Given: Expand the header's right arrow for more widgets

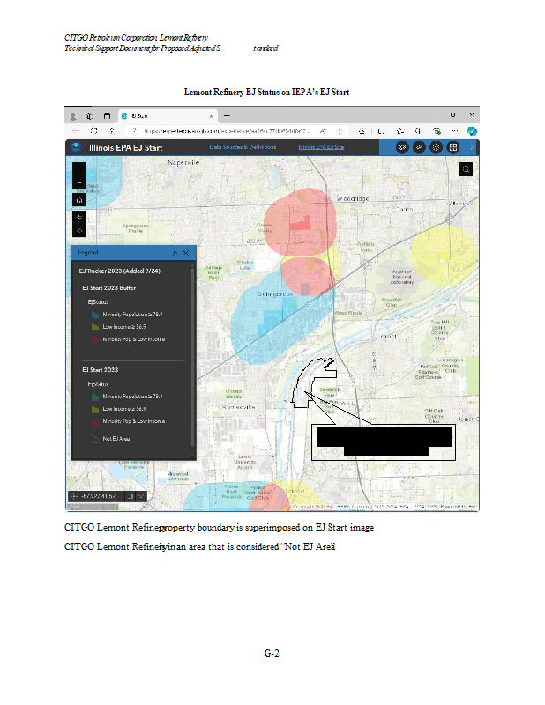Looking at the screenshot, I should [x=472, y=147].
